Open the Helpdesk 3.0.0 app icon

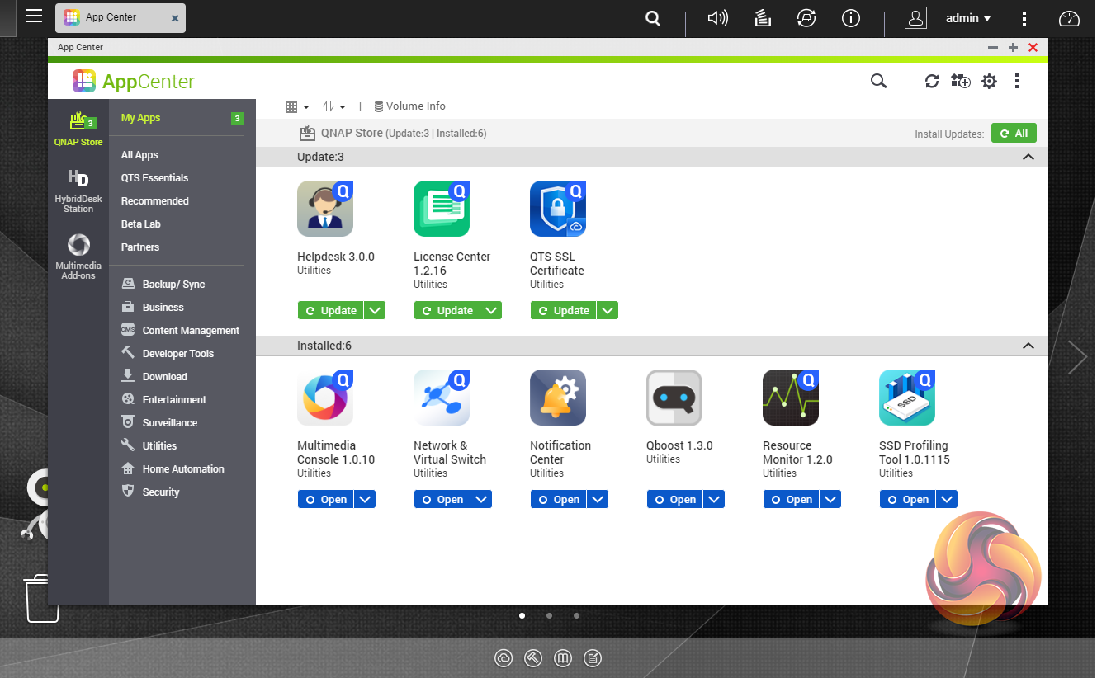[325, 209]
